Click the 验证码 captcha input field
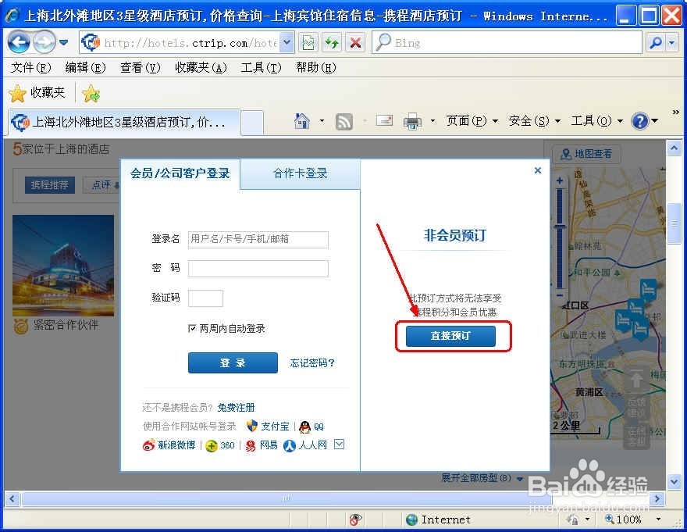687x532 pixels. click(205, 298)
